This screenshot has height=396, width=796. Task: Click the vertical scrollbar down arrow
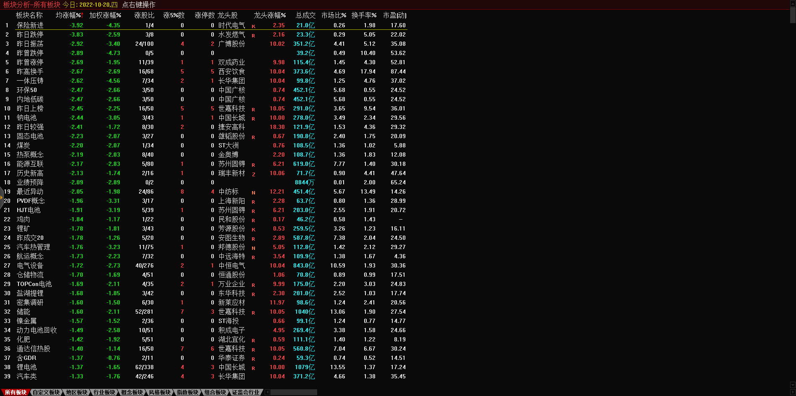tap(793, 384)
